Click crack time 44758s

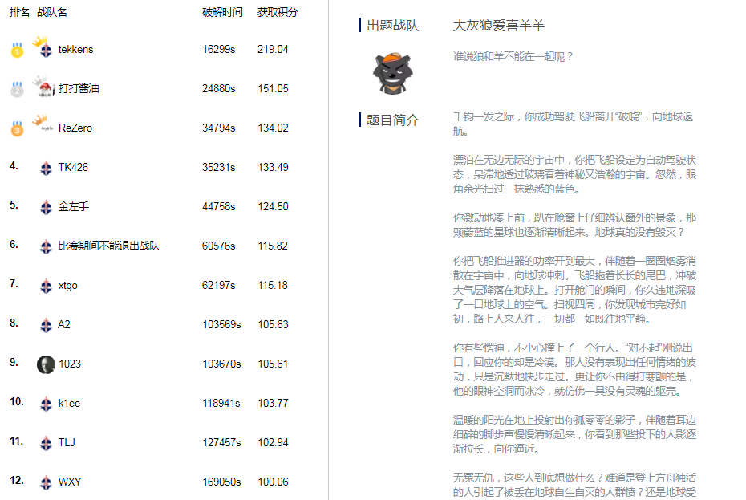219,207
